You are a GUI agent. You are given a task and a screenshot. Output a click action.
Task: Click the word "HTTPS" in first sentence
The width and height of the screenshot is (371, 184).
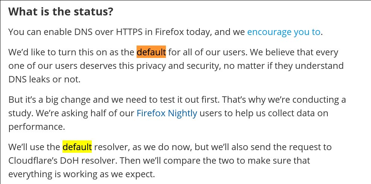(x=129, y=32)
